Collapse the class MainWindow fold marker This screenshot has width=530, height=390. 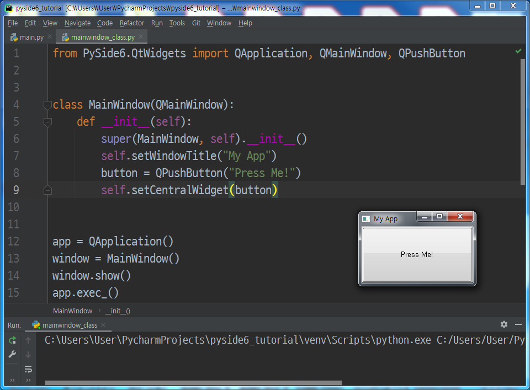click(x=47, y=105)
